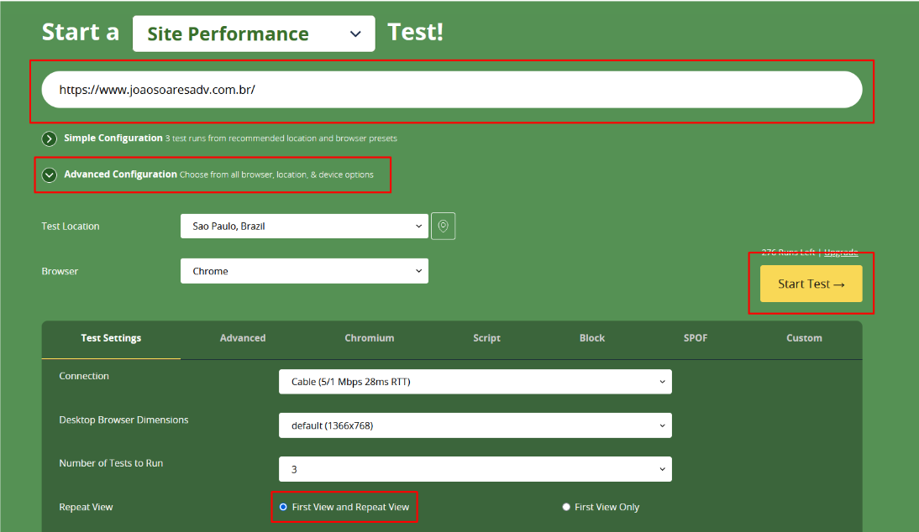Screen dimensions: 919x532
Task: Expand the Simple Configuration chevron icon
Action: 50,138
